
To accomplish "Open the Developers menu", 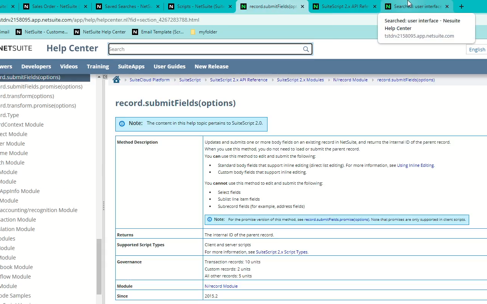I will (36, 66).
